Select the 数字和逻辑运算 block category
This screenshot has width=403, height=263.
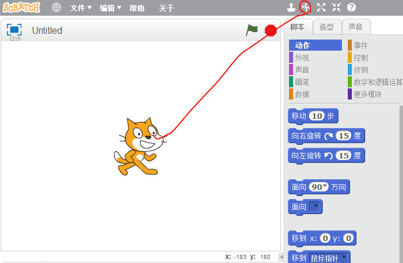[x=375, y=82]
